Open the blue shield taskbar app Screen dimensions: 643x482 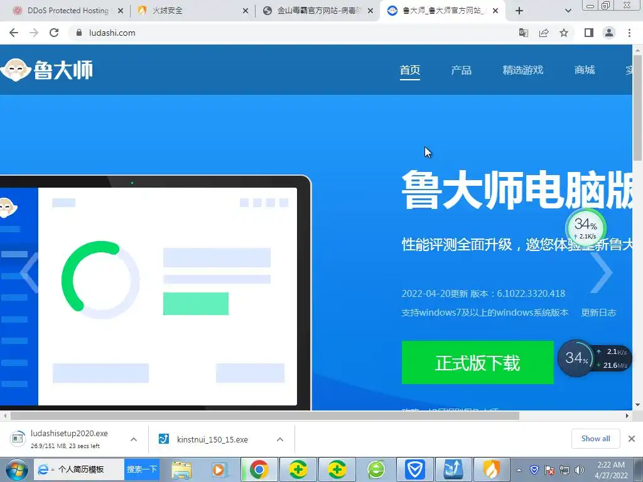(x=414, y=469)
